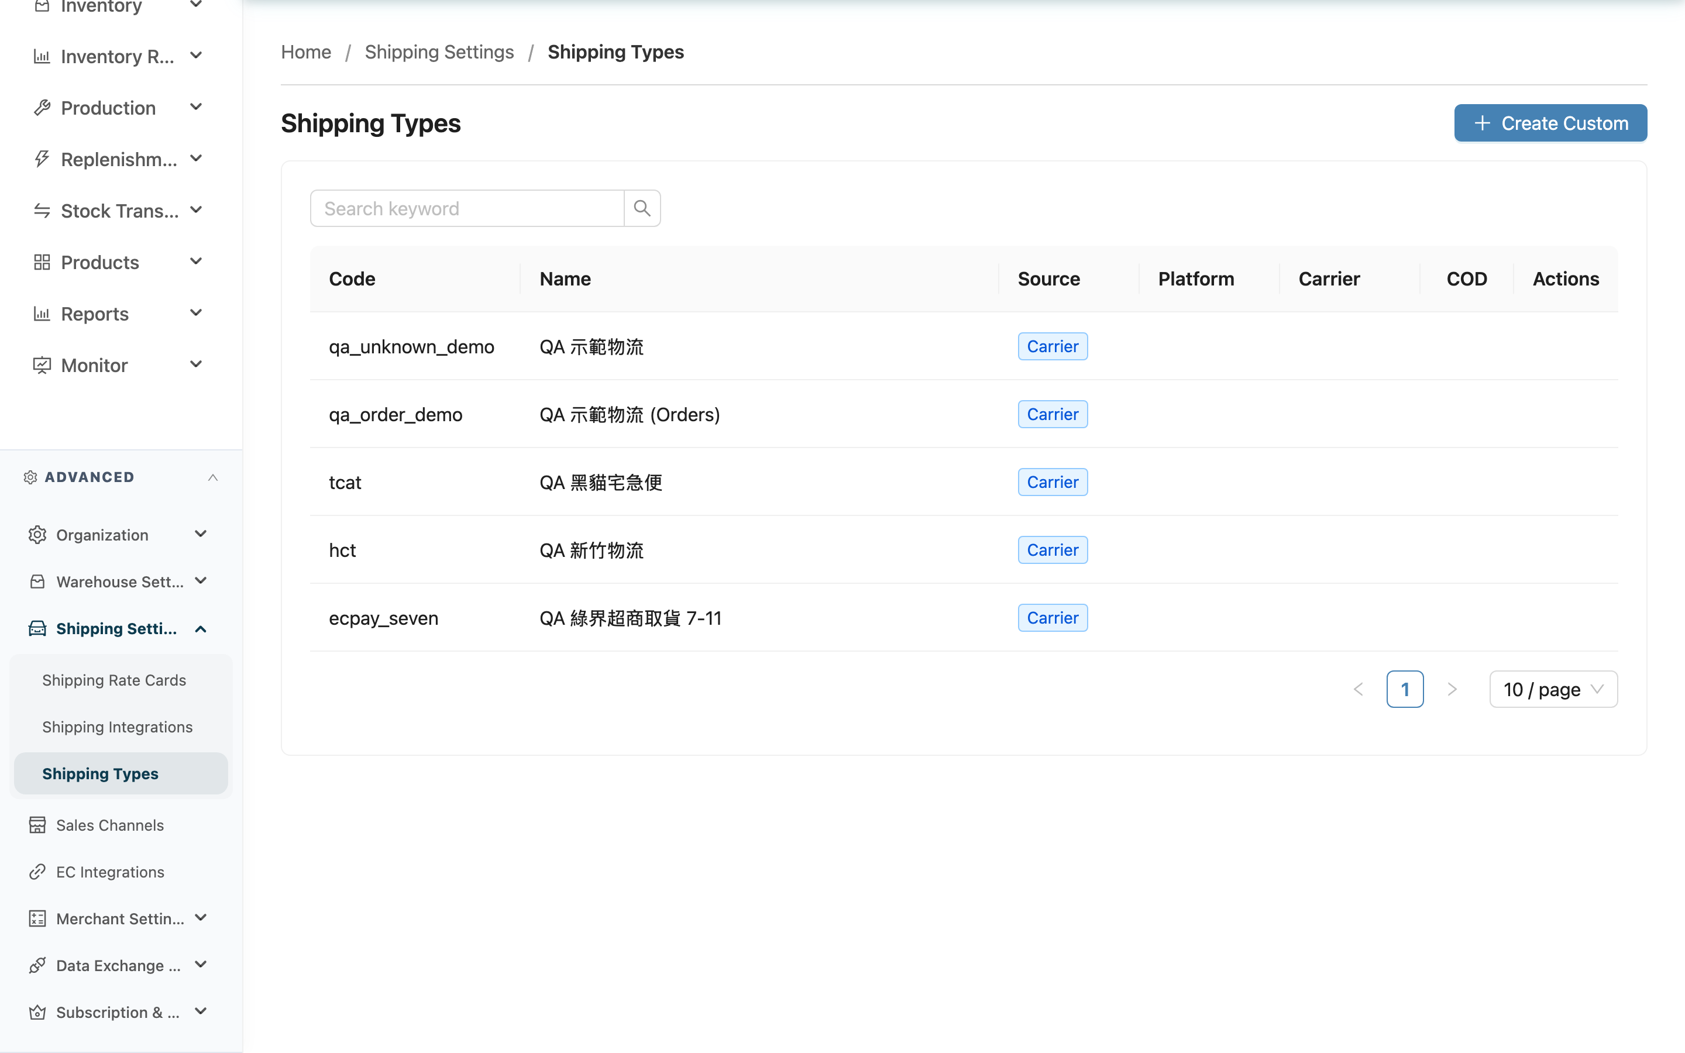Click the EC Integrations link icon
The width and height of the screenshot is (1685, 1053).
(37, 872)
